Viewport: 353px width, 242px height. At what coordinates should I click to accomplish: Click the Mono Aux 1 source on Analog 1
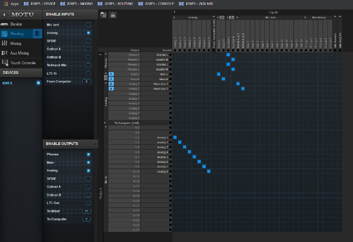[x=161, y=84]
